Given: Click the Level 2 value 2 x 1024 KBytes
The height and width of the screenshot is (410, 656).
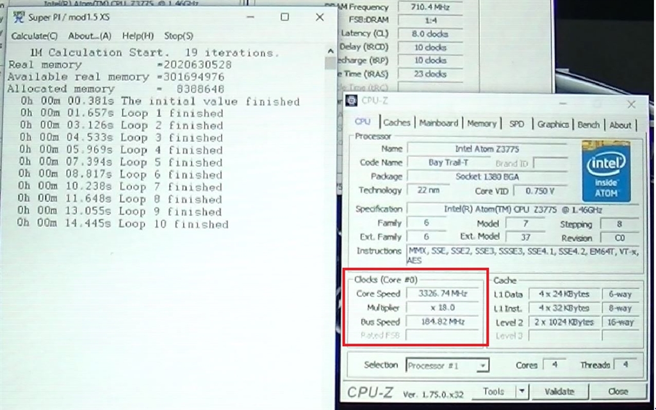Looking at the screenshot, I should (x=564, y=322).
